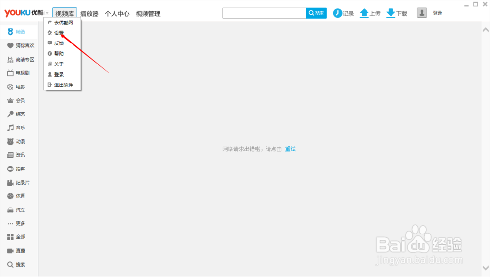
Task: Focus the top search input field
Action: point(265,13)
